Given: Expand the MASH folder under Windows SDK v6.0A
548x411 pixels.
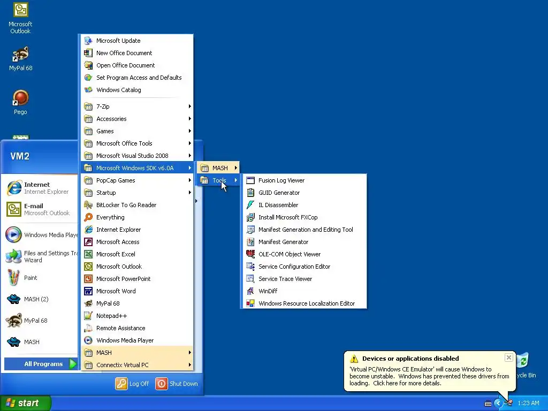Looking at the screenshot, I should pos(218,168).
